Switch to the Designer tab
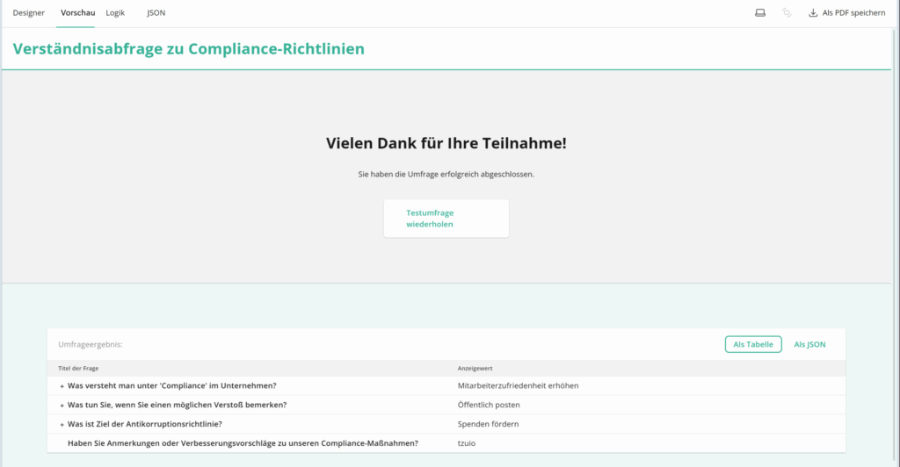Viewport: 900px width, 467px height. [29, 13]
